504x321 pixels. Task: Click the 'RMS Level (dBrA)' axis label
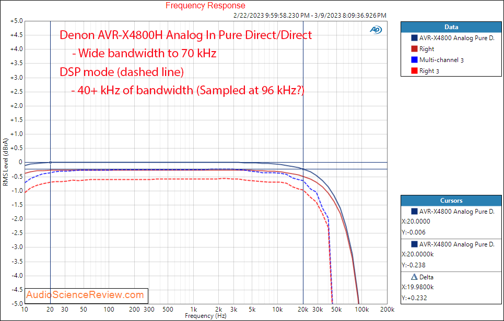click(5, 162)
